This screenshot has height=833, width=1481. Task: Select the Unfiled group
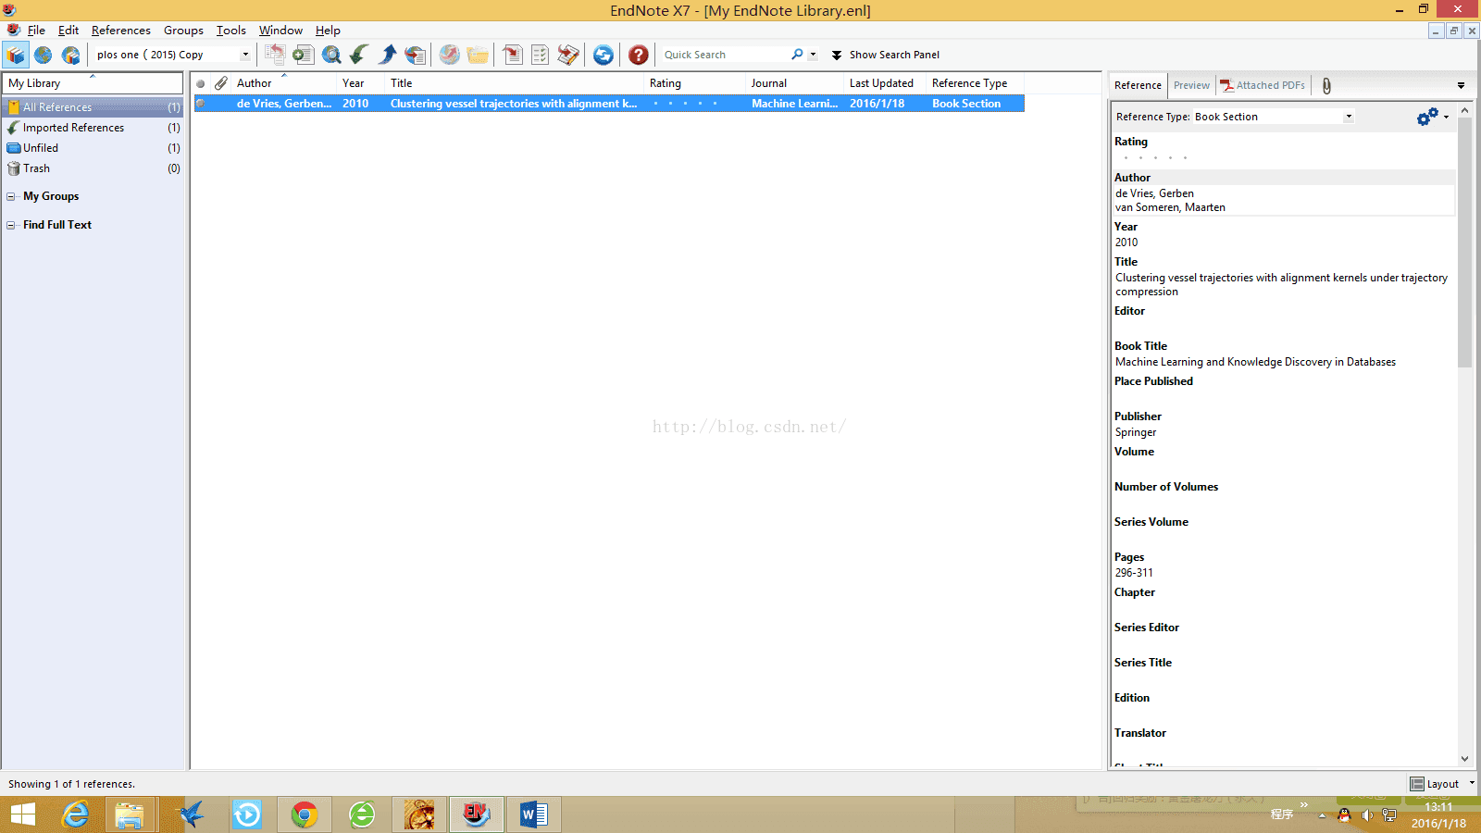(x=93, y=148)
